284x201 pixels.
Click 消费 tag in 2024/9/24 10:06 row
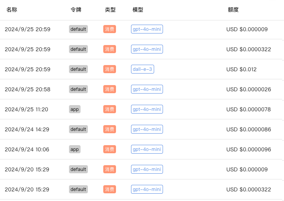(109, 149)
